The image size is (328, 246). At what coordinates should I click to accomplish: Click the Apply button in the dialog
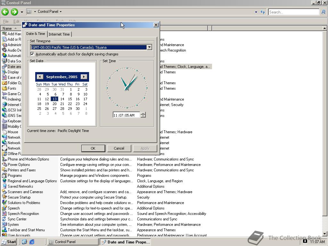point(145,148)
